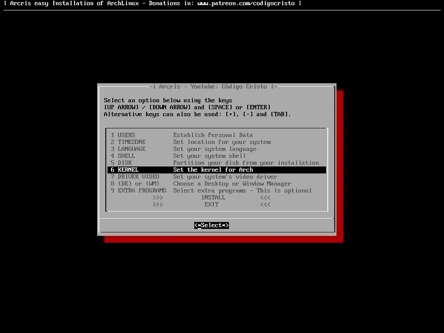
Task: Click the 'Alternative keys can also be used' line
Action: pos(197,114)
